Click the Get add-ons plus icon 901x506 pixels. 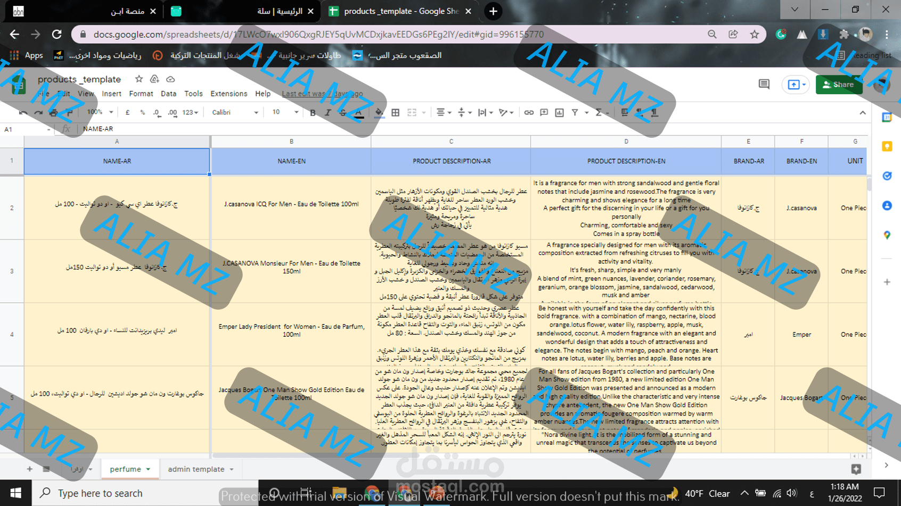pos(887,282)
